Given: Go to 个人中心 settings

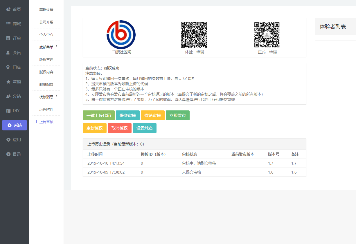Looking at the screenshot, I should [x=46, y=35].
